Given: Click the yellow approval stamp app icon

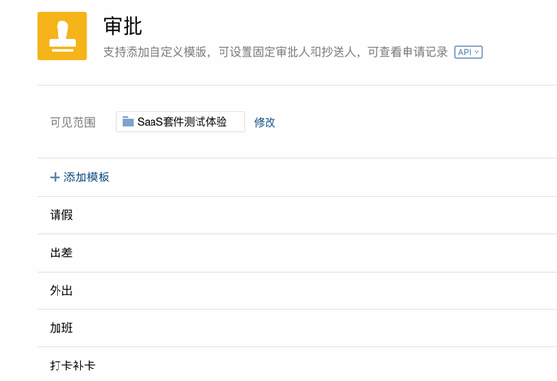Looking at the screenshot, I should 62,36.
